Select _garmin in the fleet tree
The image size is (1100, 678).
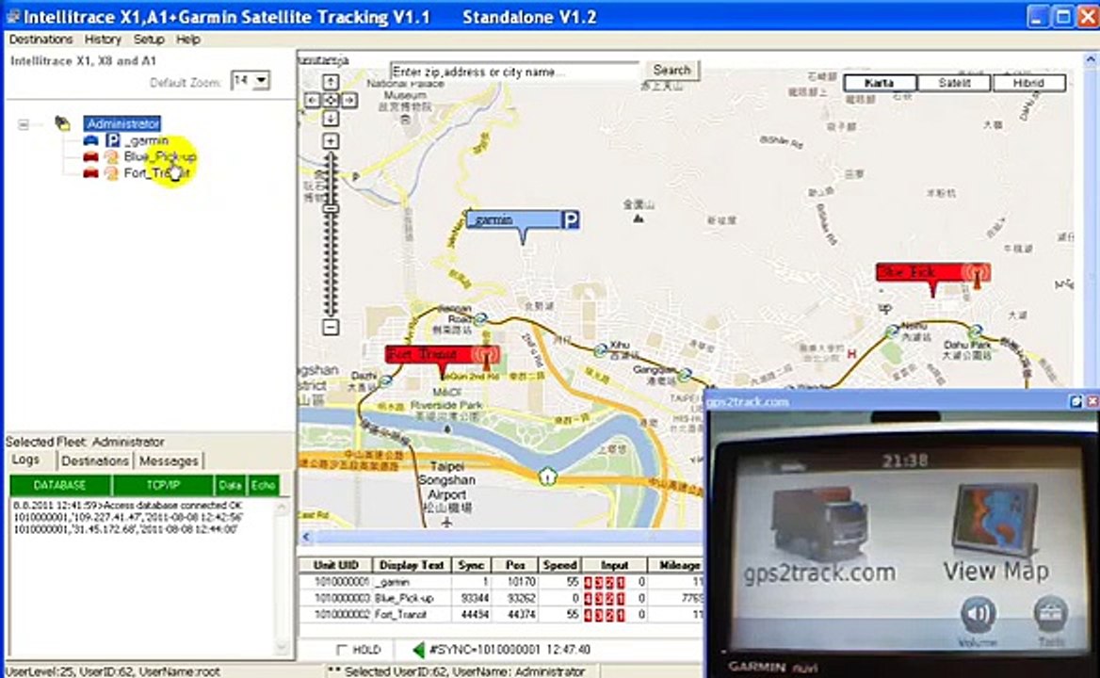click(146, 140)
